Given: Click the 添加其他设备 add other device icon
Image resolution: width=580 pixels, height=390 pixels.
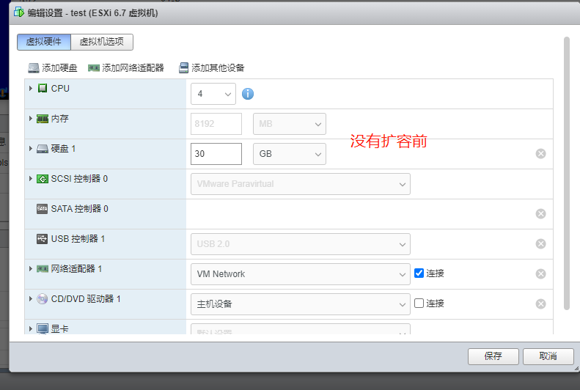Looking at the screenshot, I should 183,68.
